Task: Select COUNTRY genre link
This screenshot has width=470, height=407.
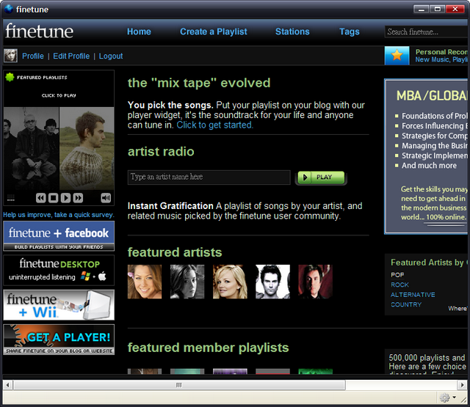Action: tap(406, 304)
